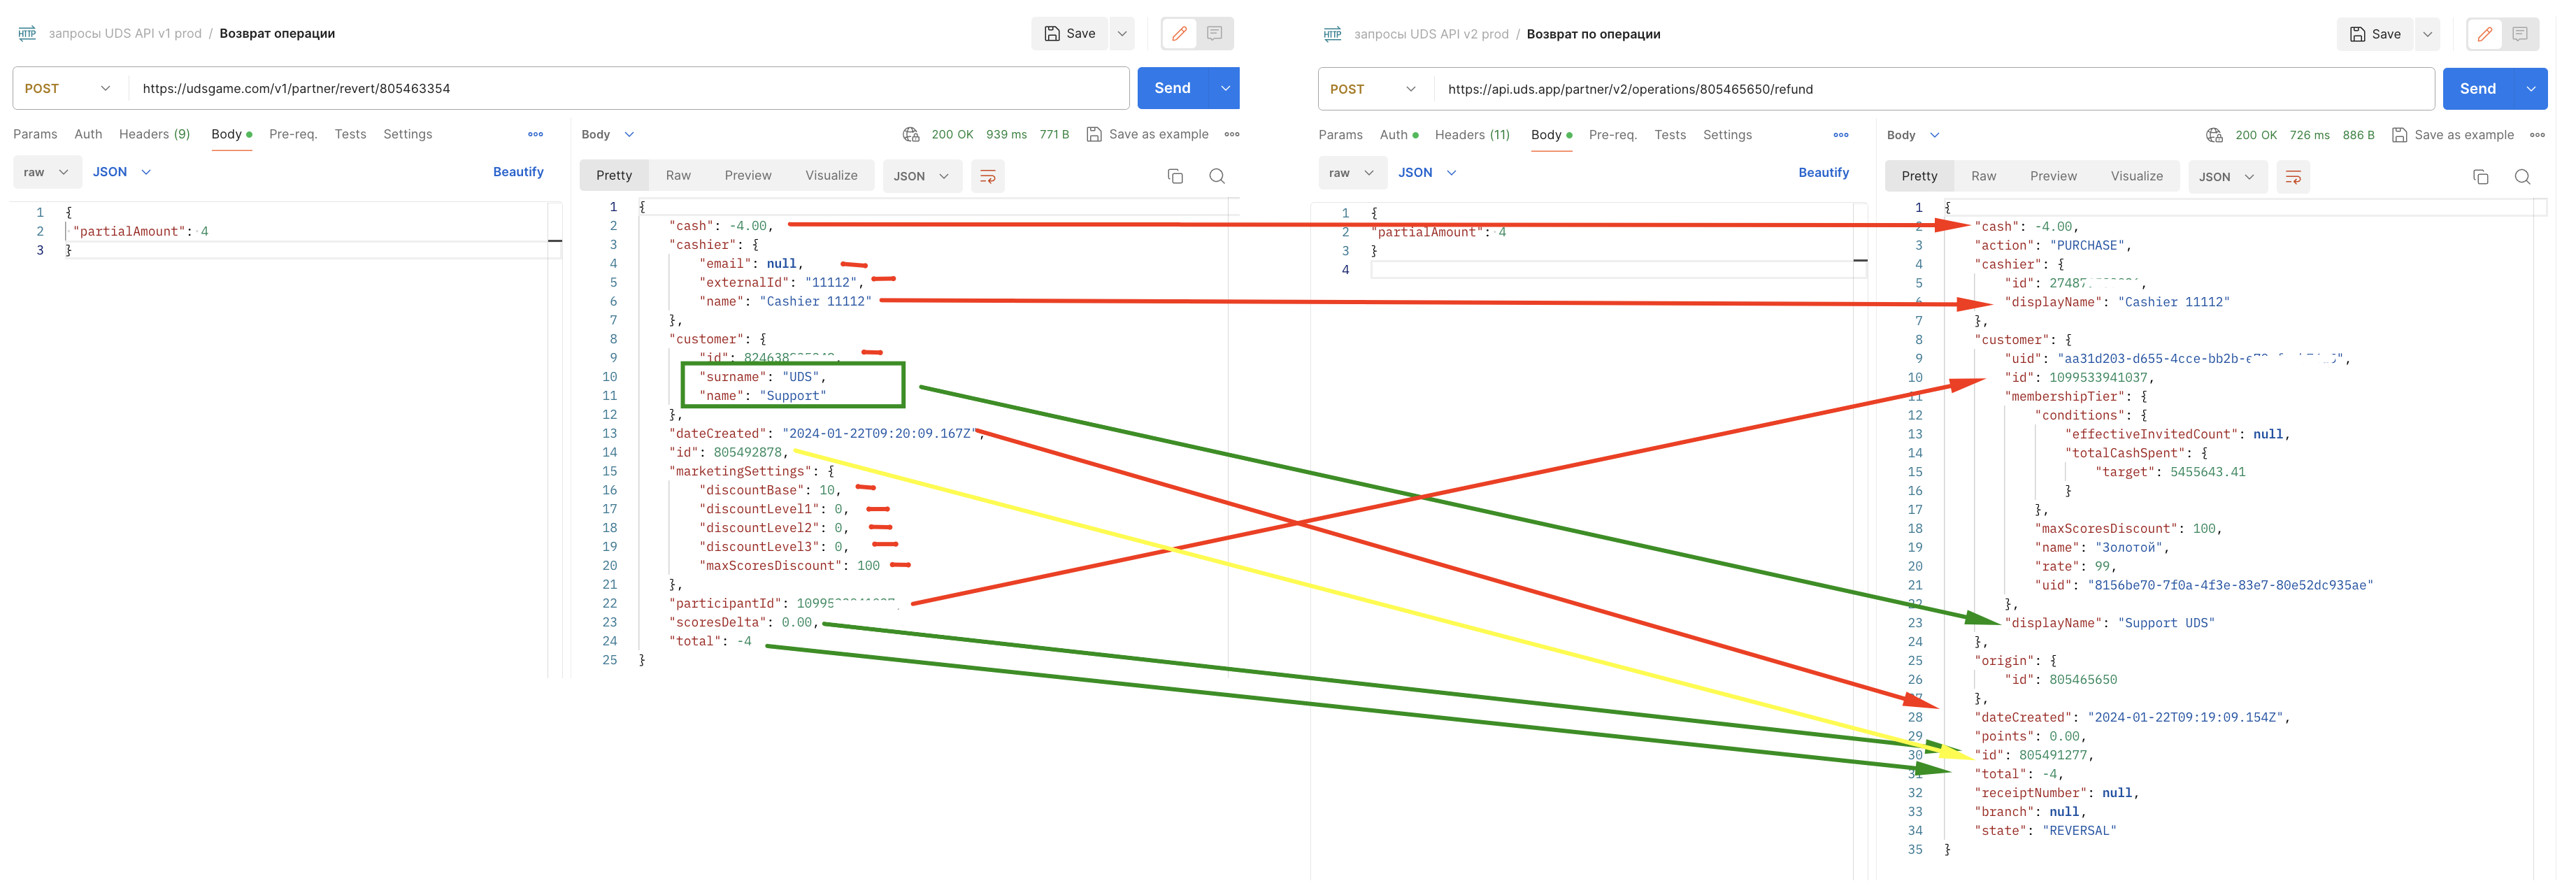
Task: Click Beautify in right request body
Action: (1824, 173)
